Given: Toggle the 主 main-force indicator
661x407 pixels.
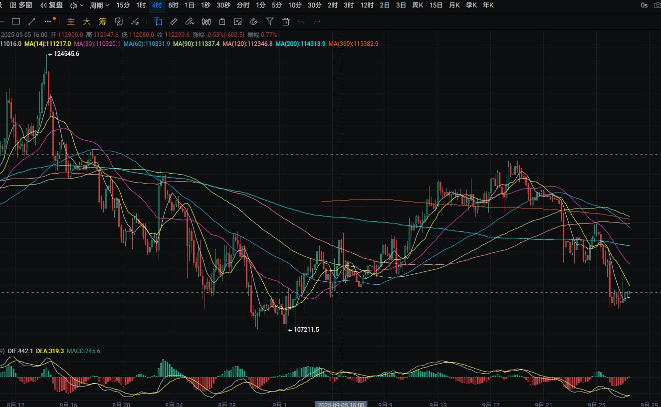Looking at the screenshot, I should (71, 21).
